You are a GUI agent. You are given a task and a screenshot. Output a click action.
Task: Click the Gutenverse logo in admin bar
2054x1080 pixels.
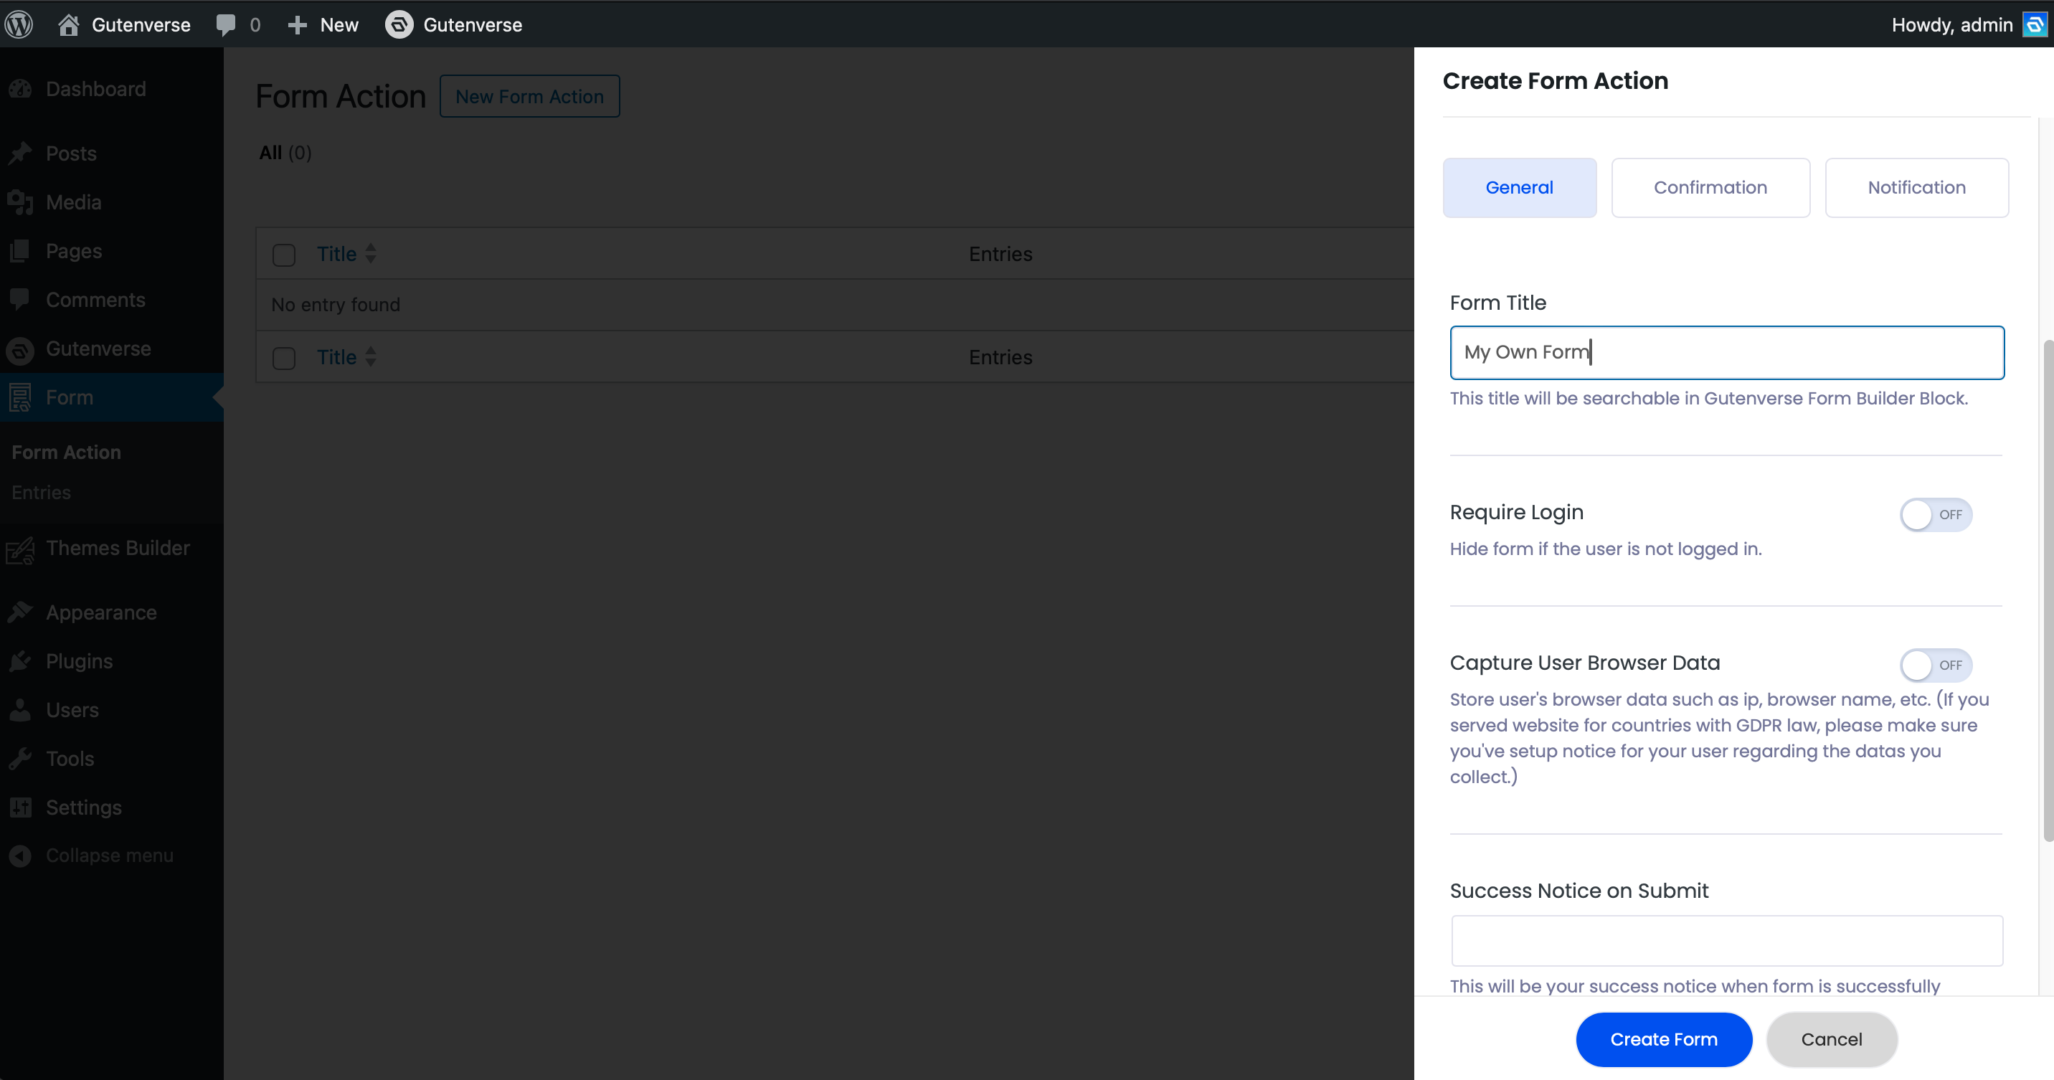click(x=399, y=24)
